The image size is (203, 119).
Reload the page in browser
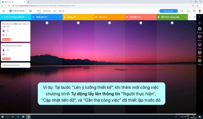pos(9,6)
